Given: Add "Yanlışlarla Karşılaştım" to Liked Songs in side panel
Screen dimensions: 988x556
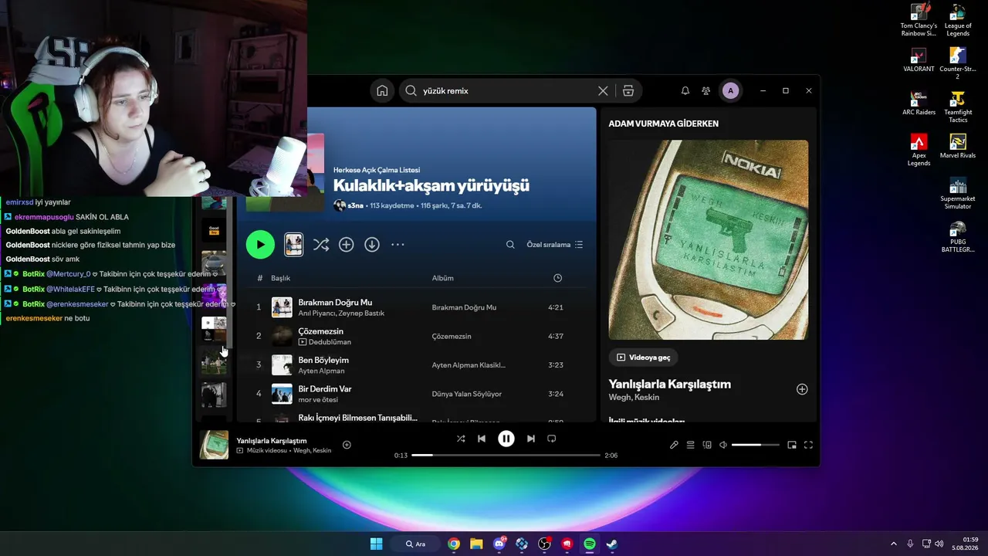Looking at the screenshot, I should click(802, 389).
